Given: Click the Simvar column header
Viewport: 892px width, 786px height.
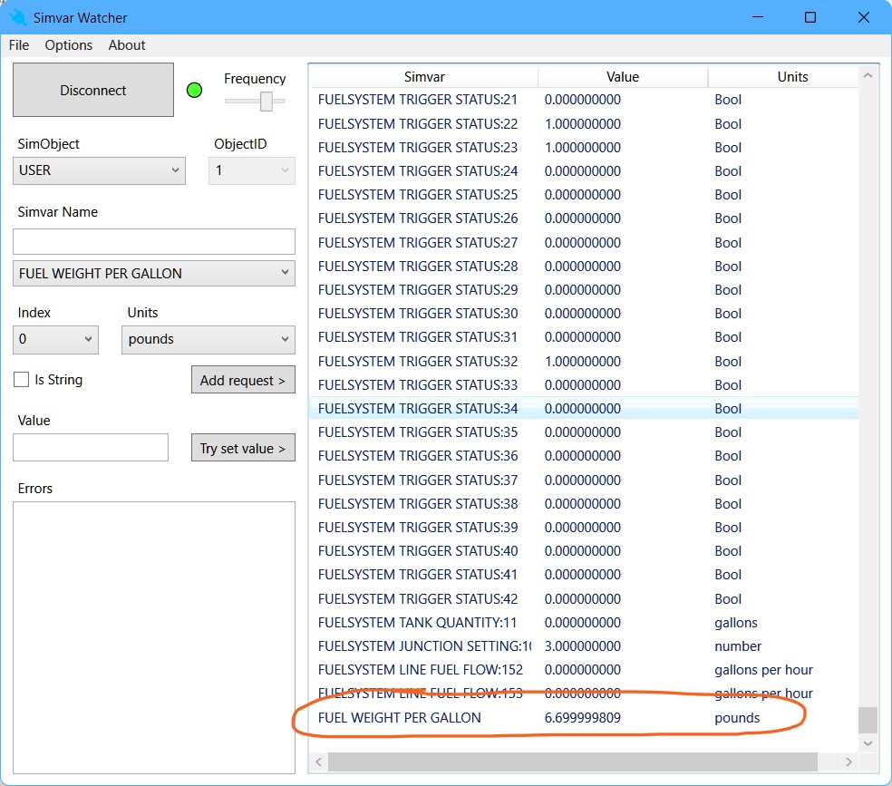Looking at the screenshot, I should coord(424,77).
